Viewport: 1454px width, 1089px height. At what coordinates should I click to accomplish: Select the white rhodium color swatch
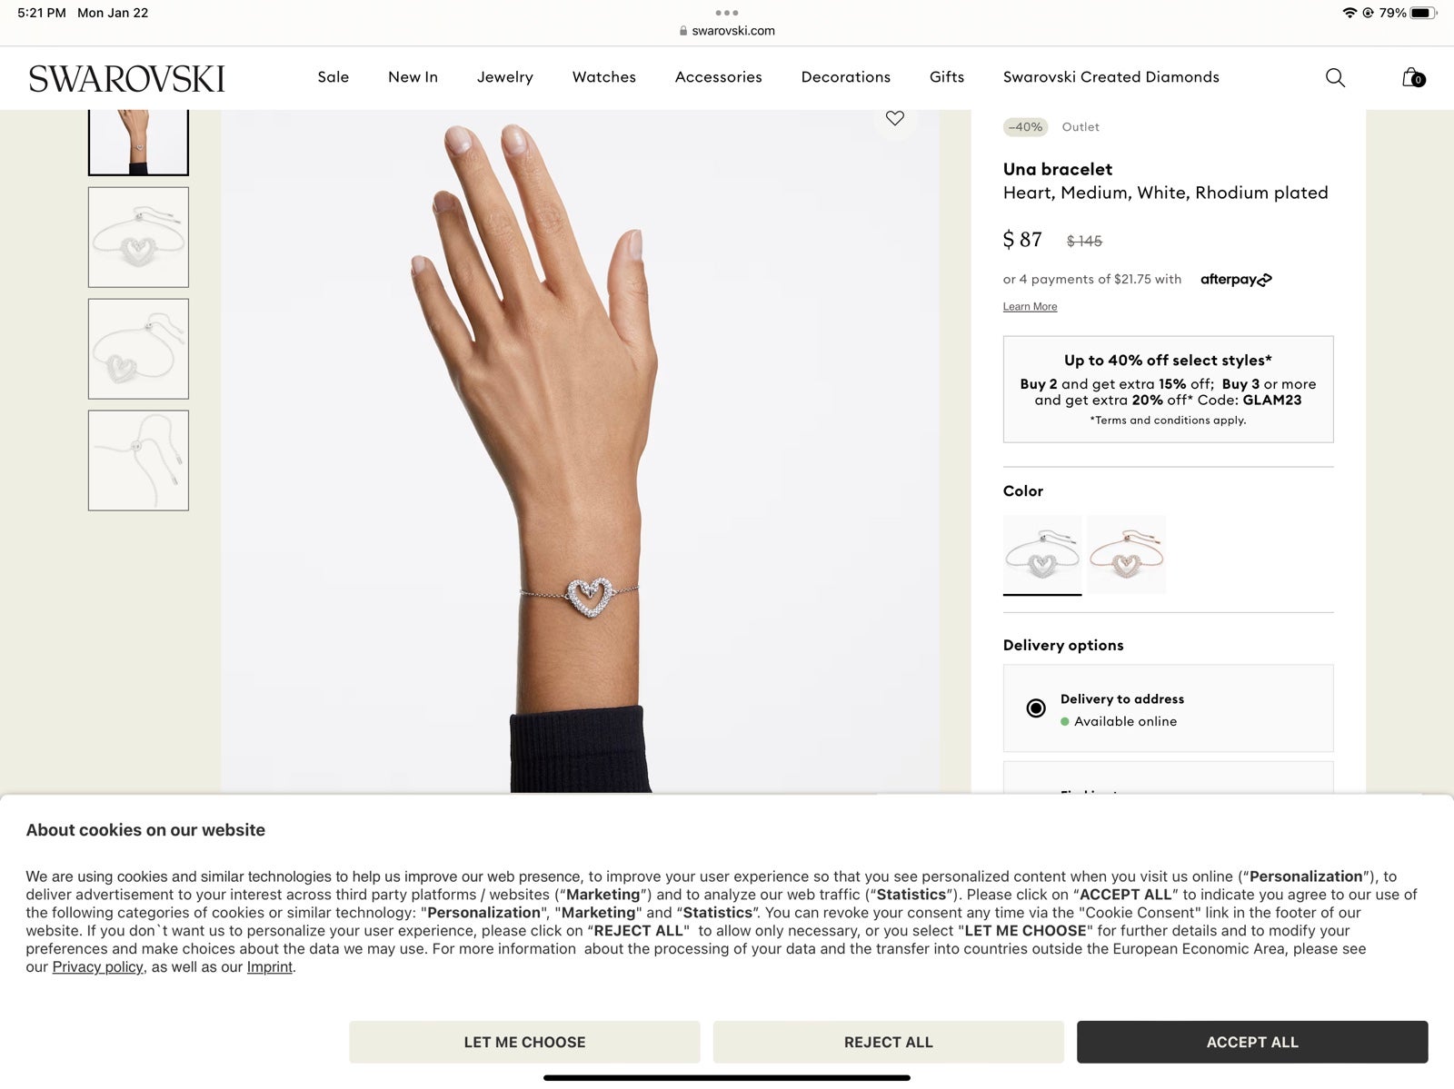coord(1042,555)
